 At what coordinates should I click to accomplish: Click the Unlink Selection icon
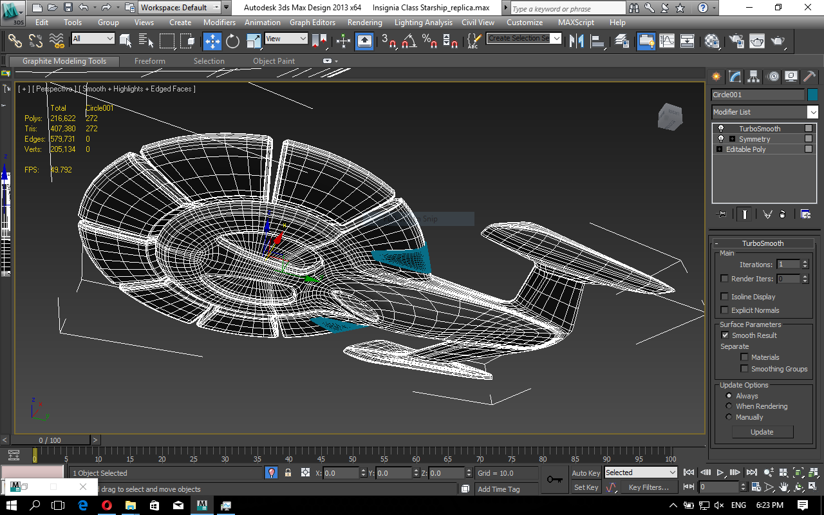(x=35, y=41)
